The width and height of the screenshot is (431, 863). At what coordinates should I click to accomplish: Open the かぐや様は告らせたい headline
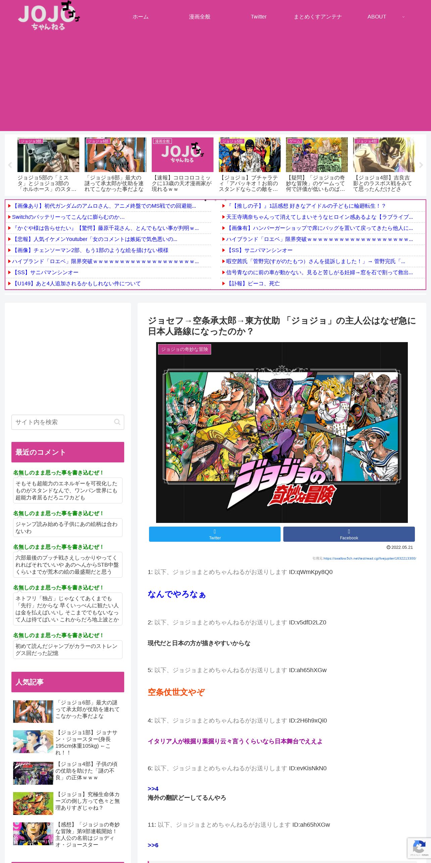click(x=105, y=228)
